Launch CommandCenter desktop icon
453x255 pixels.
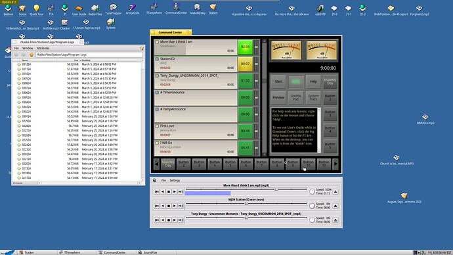coord(176,9)
